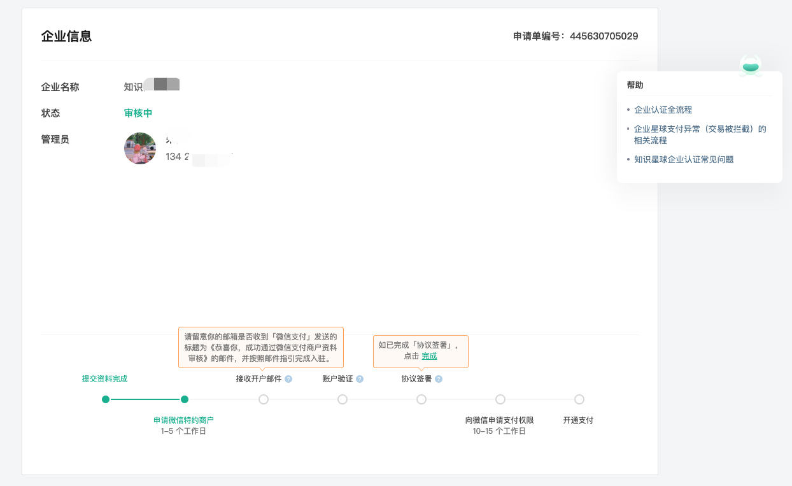The image size is (792, 486).
Task: Open 企业星球支付异常 related process link
Action: [x=700, y=134]
